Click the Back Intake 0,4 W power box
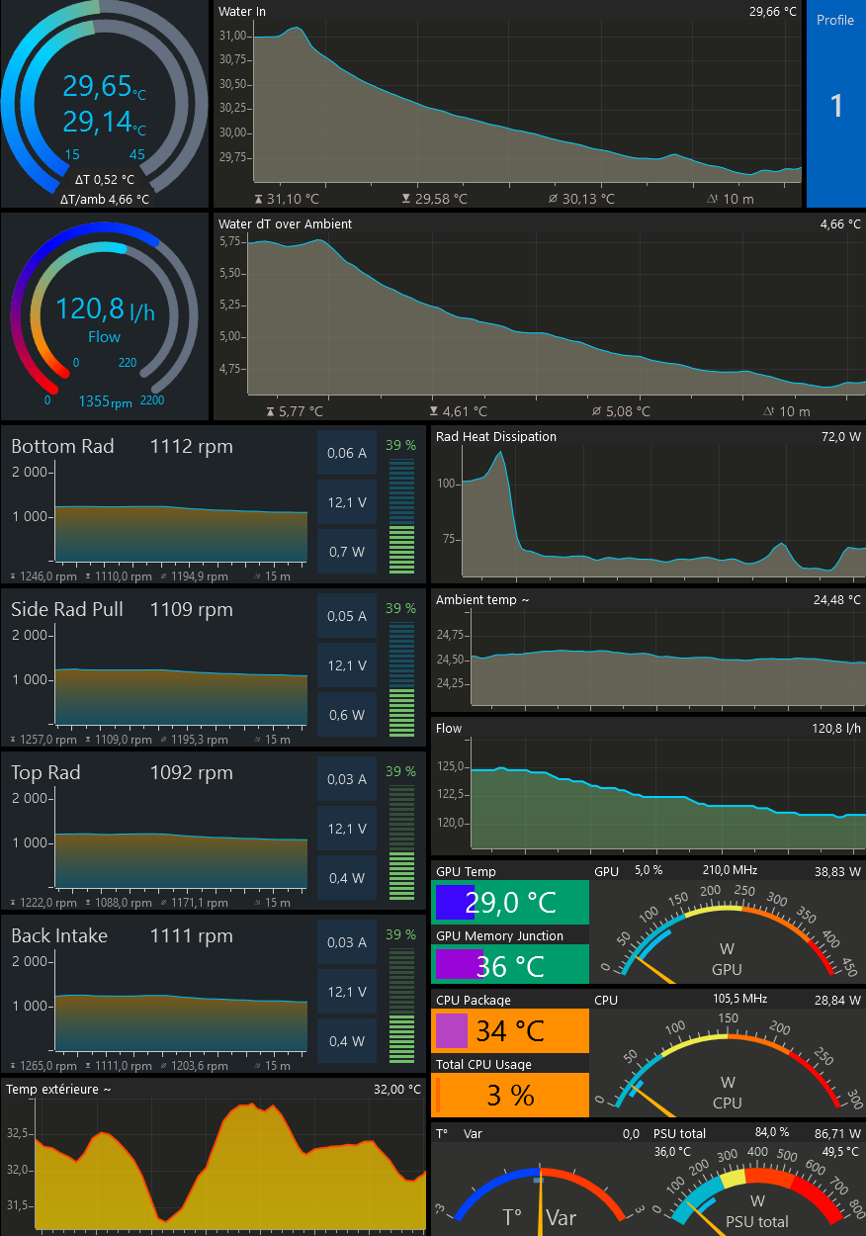The image size is (866, 1236). [347, 1041]
